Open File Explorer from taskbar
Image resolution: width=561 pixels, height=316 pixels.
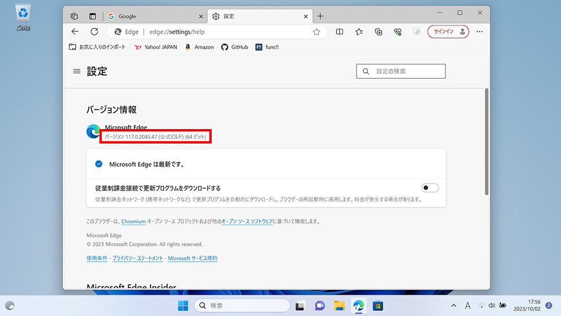(339, 306)
